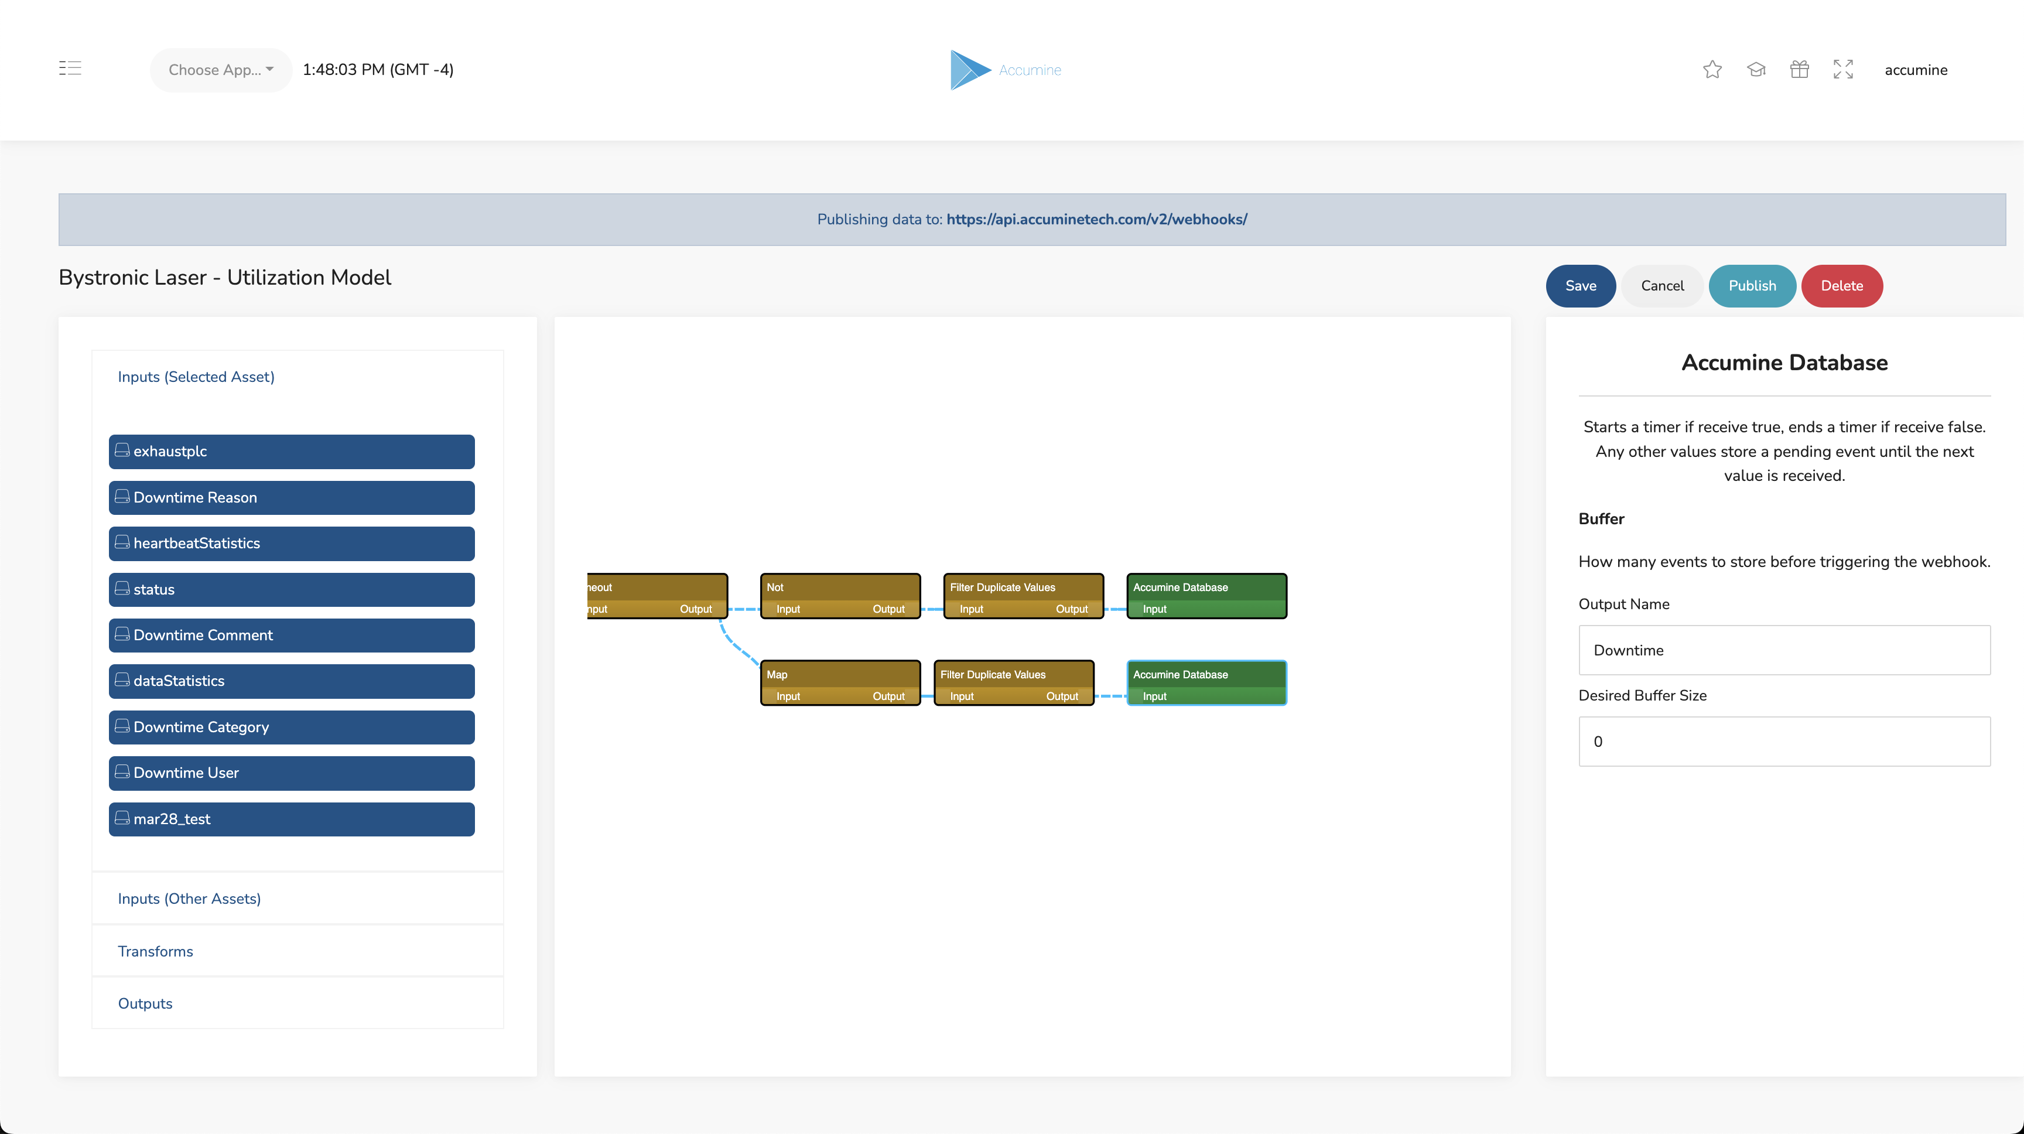Click the Cancel button
Screen dimensions: 2024x1134
point(1662,286)
